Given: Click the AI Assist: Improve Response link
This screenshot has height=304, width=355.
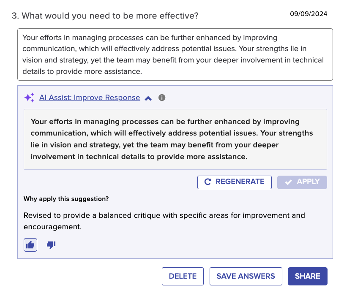Looking at the screenshot, I should pyautogui.click(x=90, y=98).
